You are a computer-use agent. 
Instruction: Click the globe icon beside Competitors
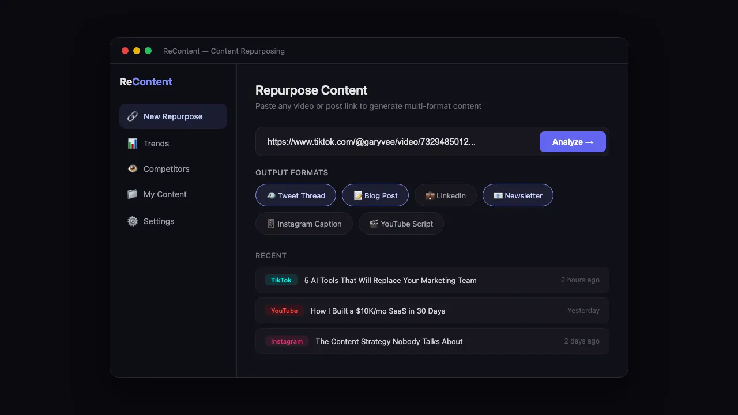pyautogui.click(x=133, y=168)
